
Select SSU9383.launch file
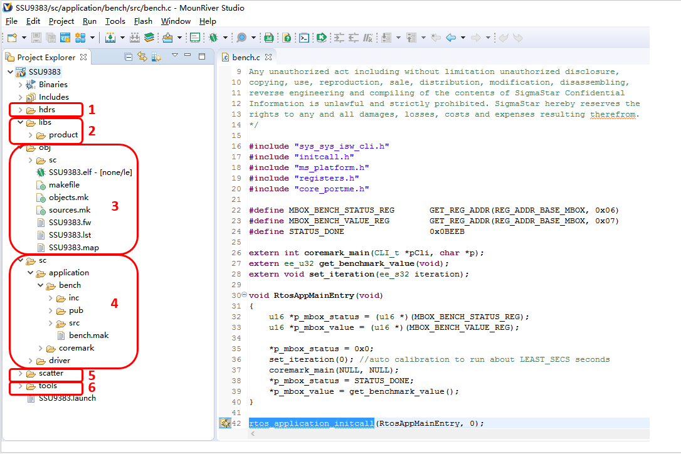67,398
